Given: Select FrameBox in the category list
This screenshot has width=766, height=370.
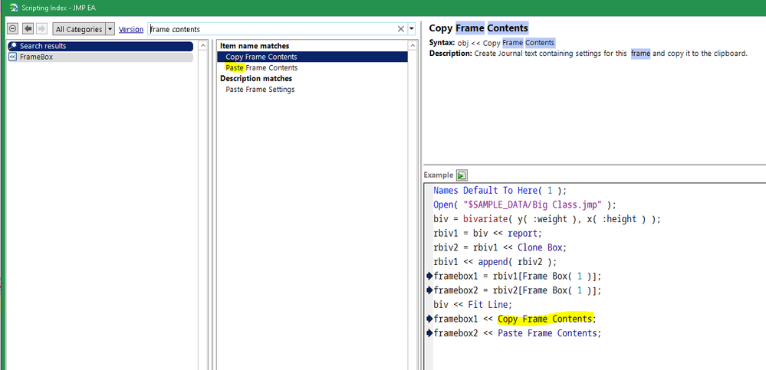Looking at the screenshot, I should click(100, 57).
